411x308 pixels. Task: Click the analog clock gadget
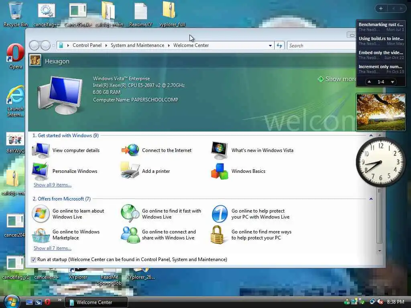click(380, 162)
